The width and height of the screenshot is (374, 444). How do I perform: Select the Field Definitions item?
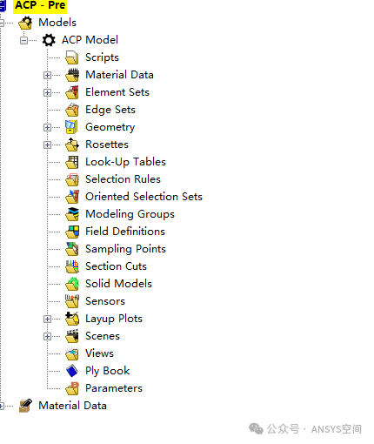(125, 232)
